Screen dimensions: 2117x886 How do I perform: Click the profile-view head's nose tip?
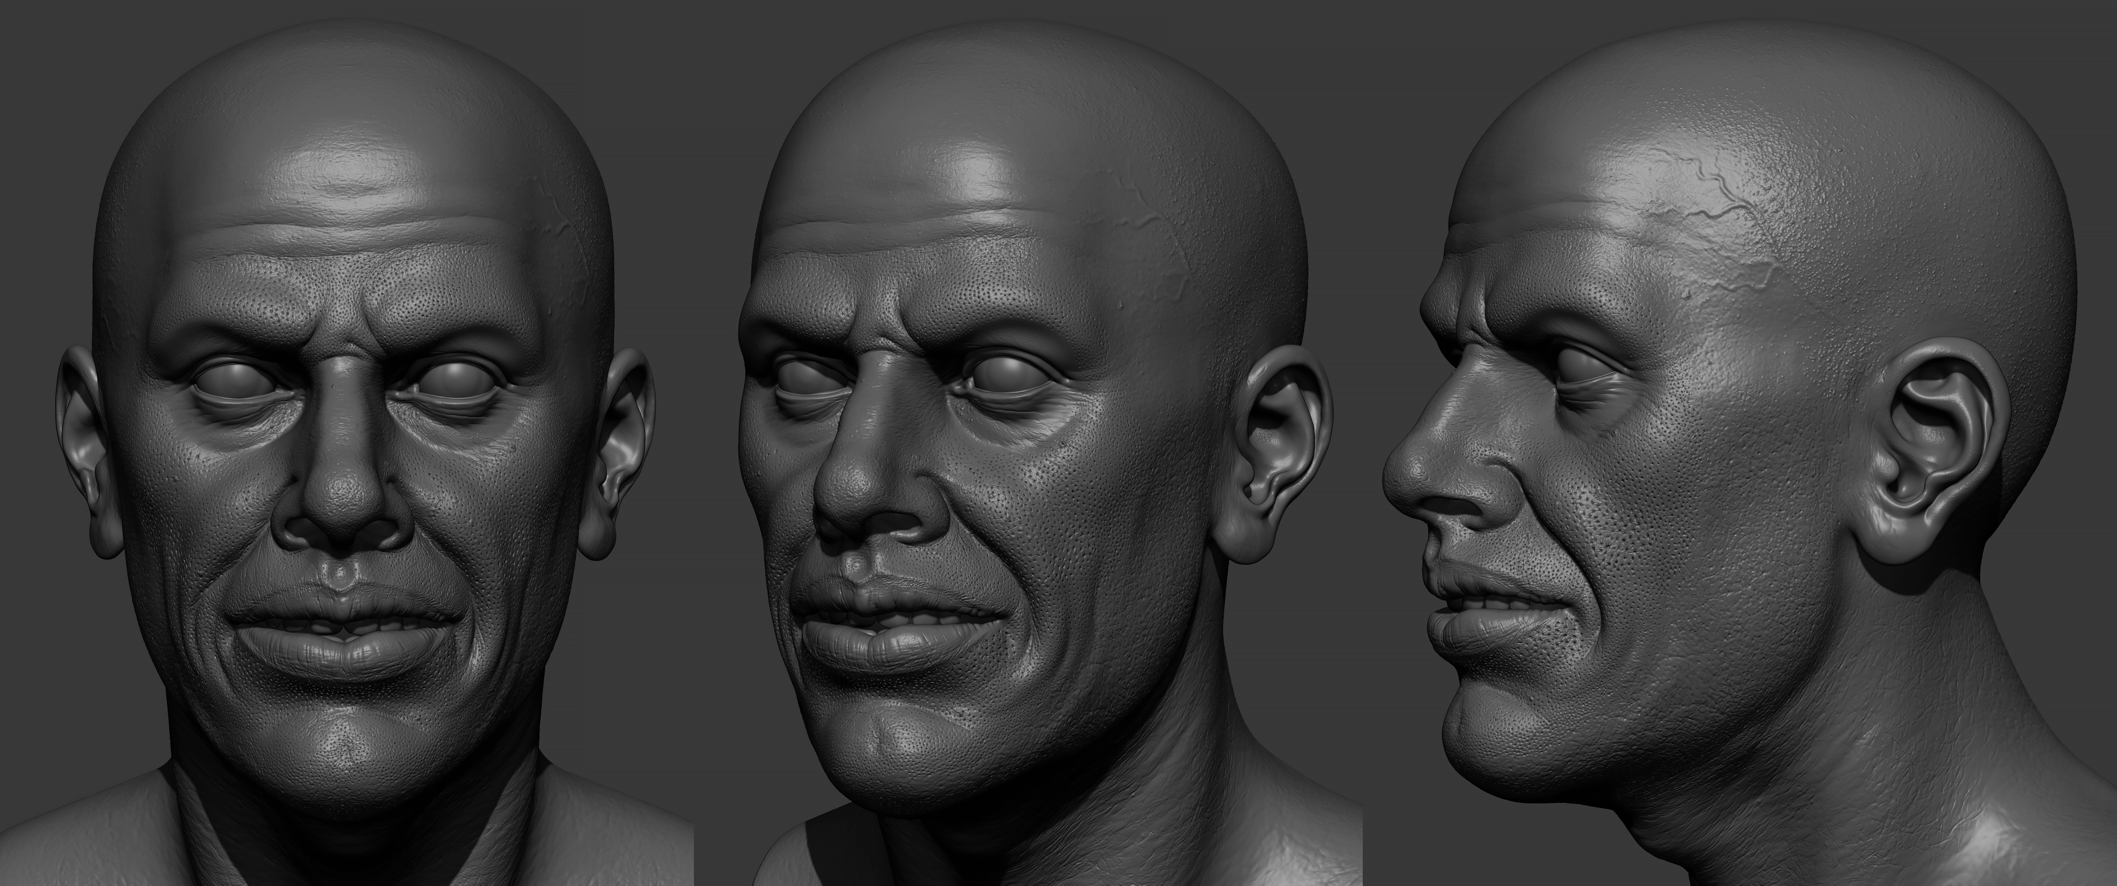pos(1401,476)
